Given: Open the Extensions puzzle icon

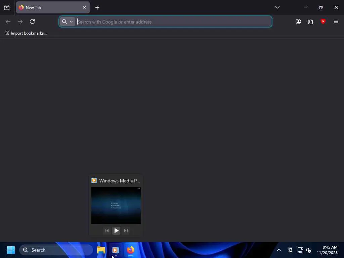Looking at the screenshot, I should [x=310, y=21].
